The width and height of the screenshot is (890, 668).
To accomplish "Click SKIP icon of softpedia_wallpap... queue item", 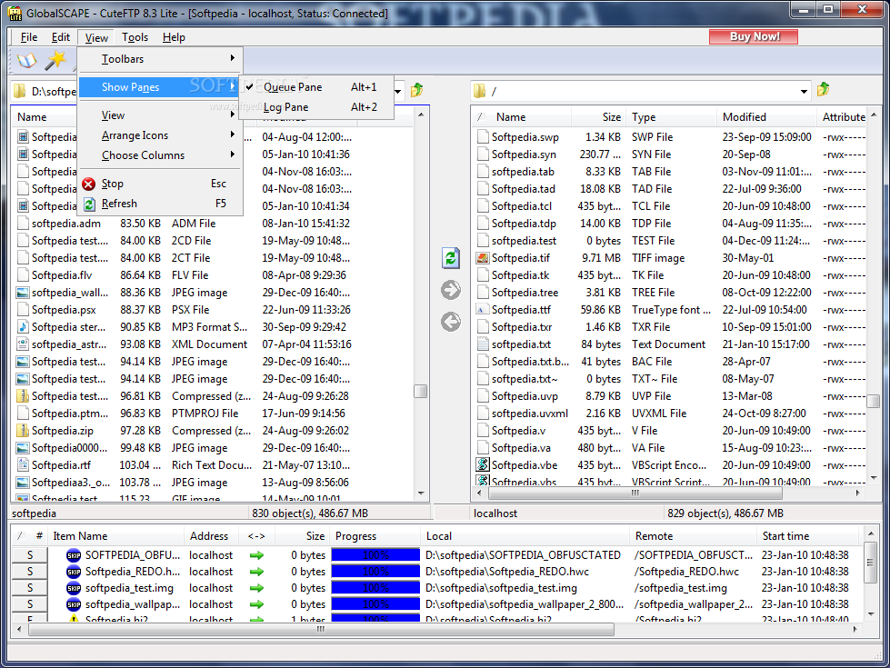I will 74,604.
